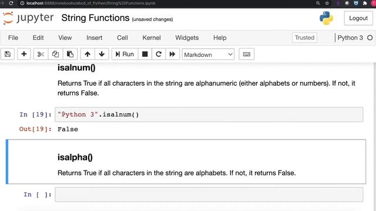Paste cells below icon
Image resolution: width=376 pixels, height=211 pixels.
(70, 54)
